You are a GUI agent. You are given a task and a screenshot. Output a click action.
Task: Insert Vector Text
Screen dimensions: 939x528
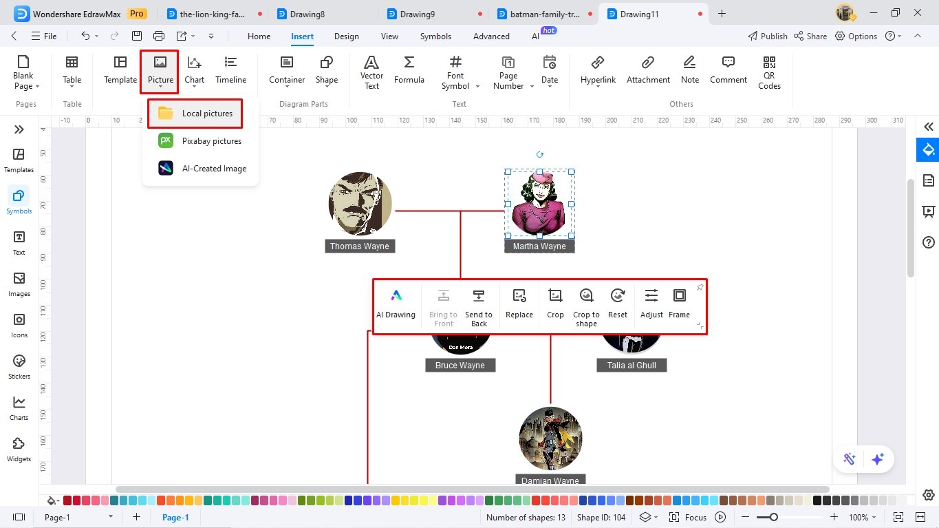point(371,72)
